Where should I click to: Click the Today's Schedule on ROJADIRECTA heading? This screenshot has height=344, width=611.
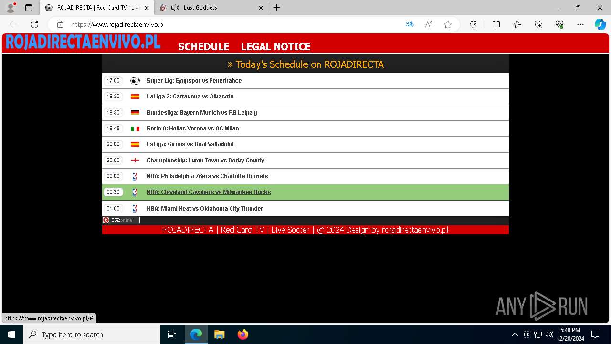pos(305,64)
